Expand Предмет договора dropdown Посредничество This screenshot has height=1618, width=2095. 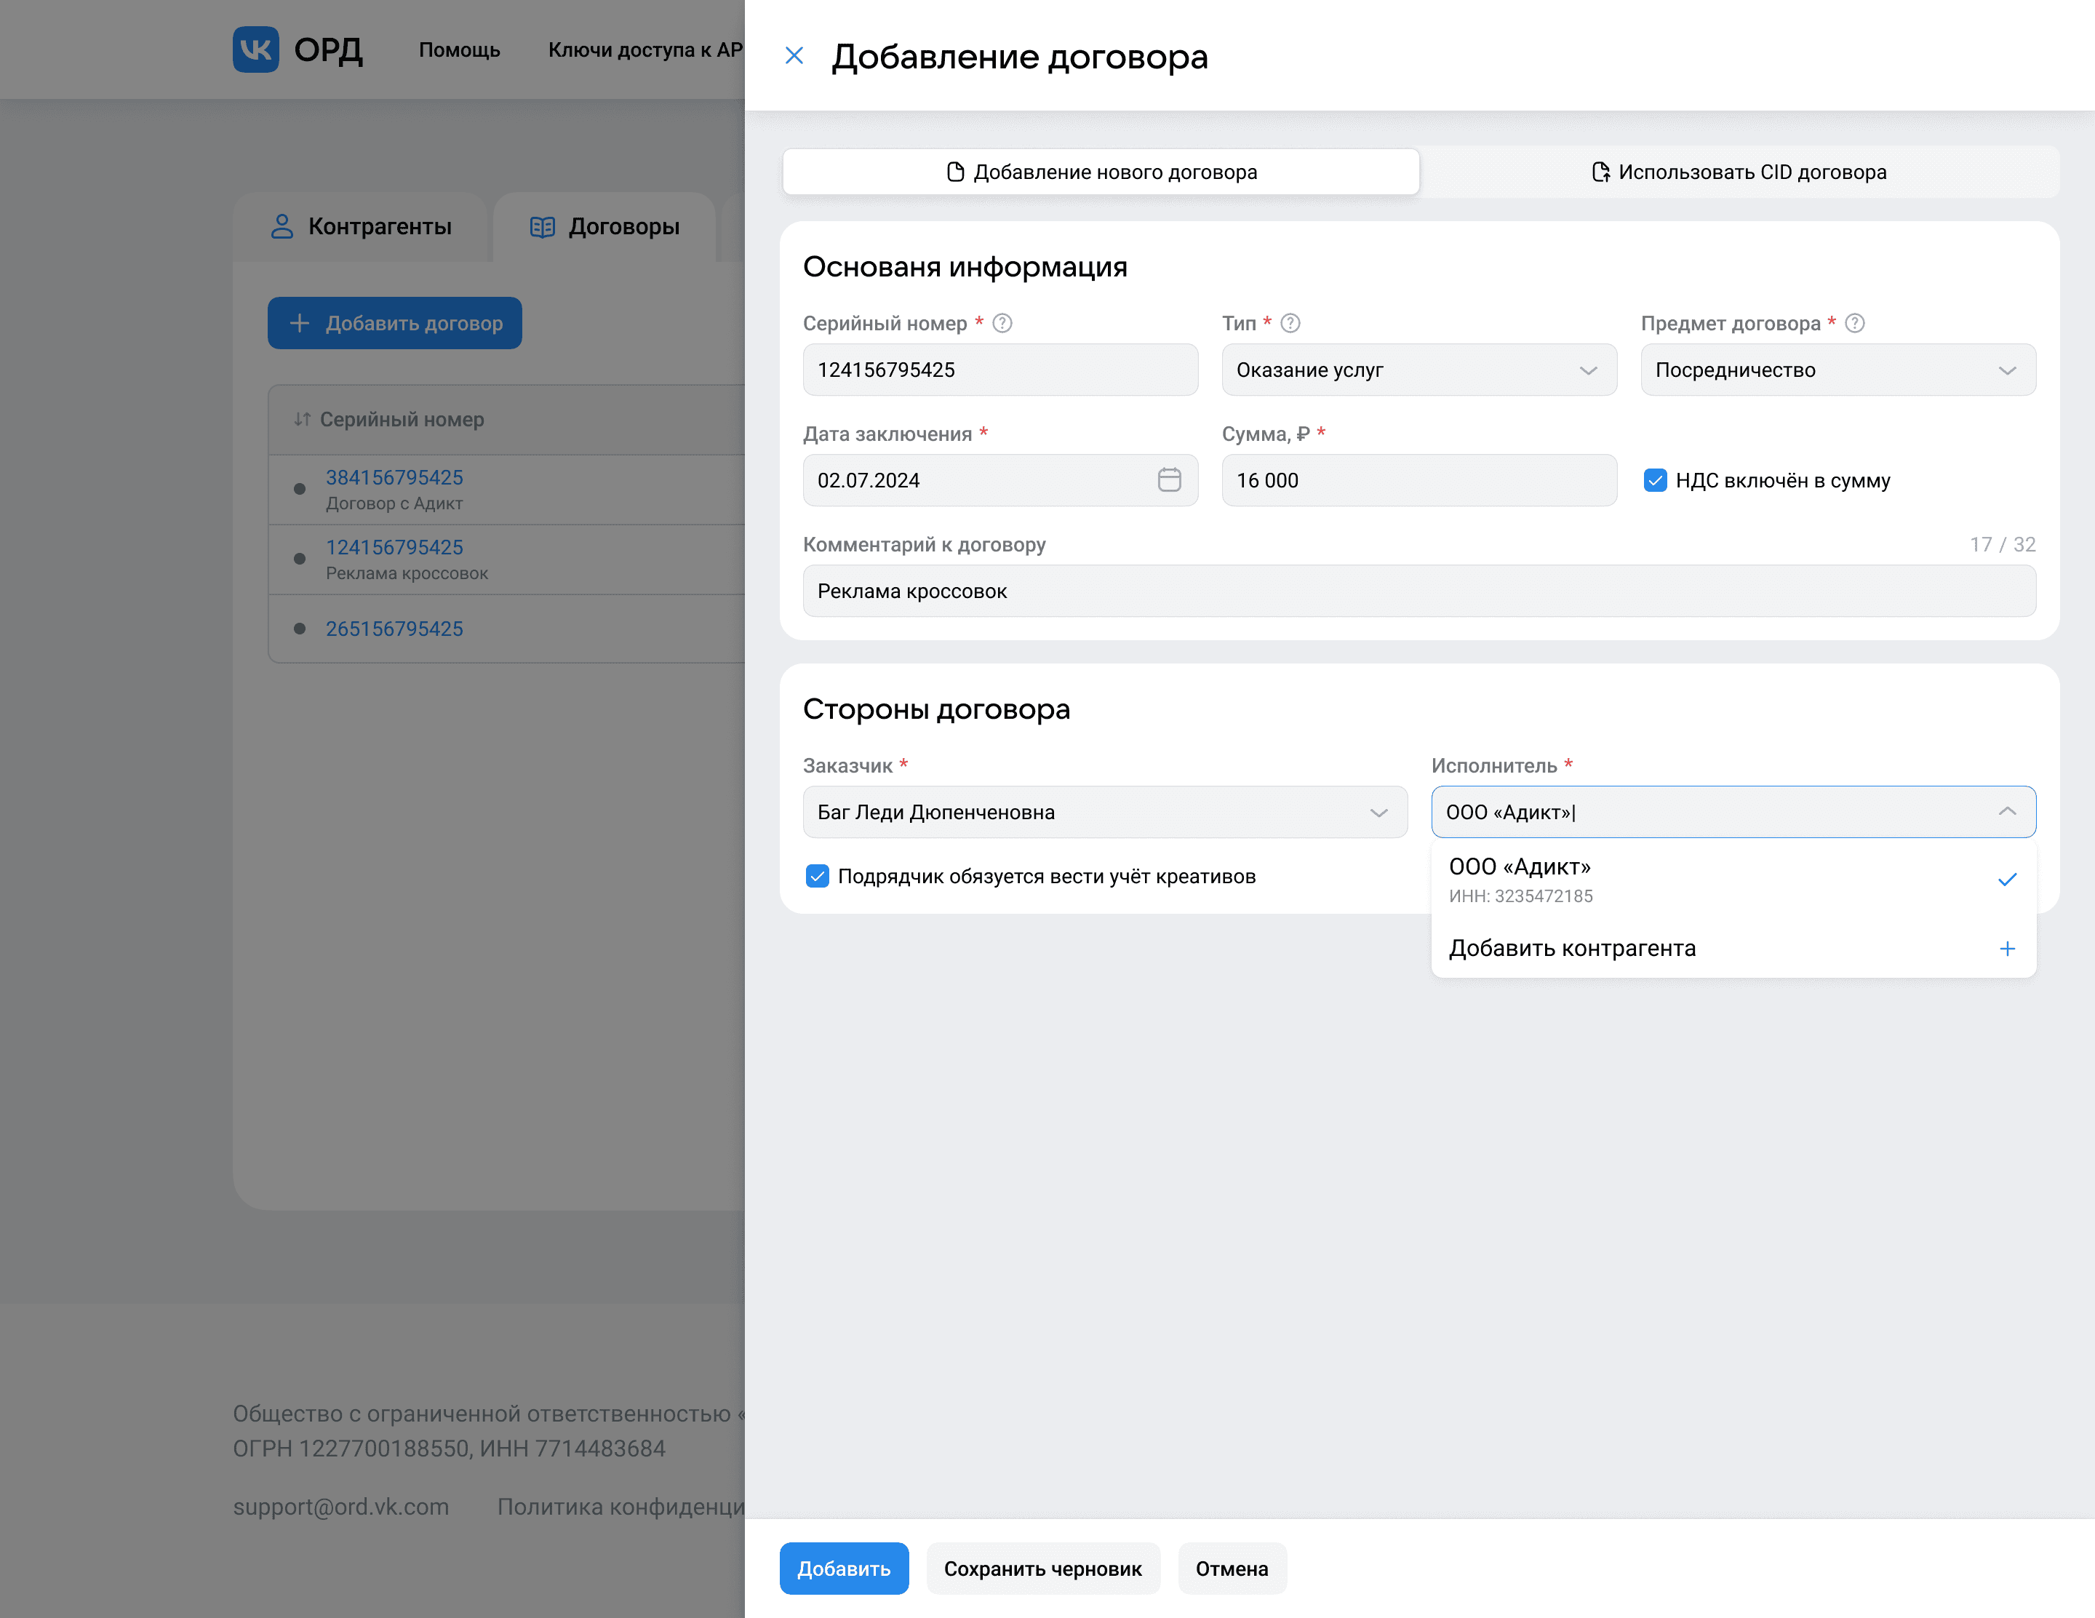click(x=1837, y=370)
